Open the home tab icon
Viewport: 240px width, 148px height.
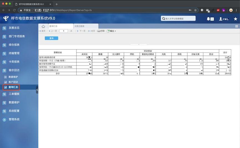(43, 26)
